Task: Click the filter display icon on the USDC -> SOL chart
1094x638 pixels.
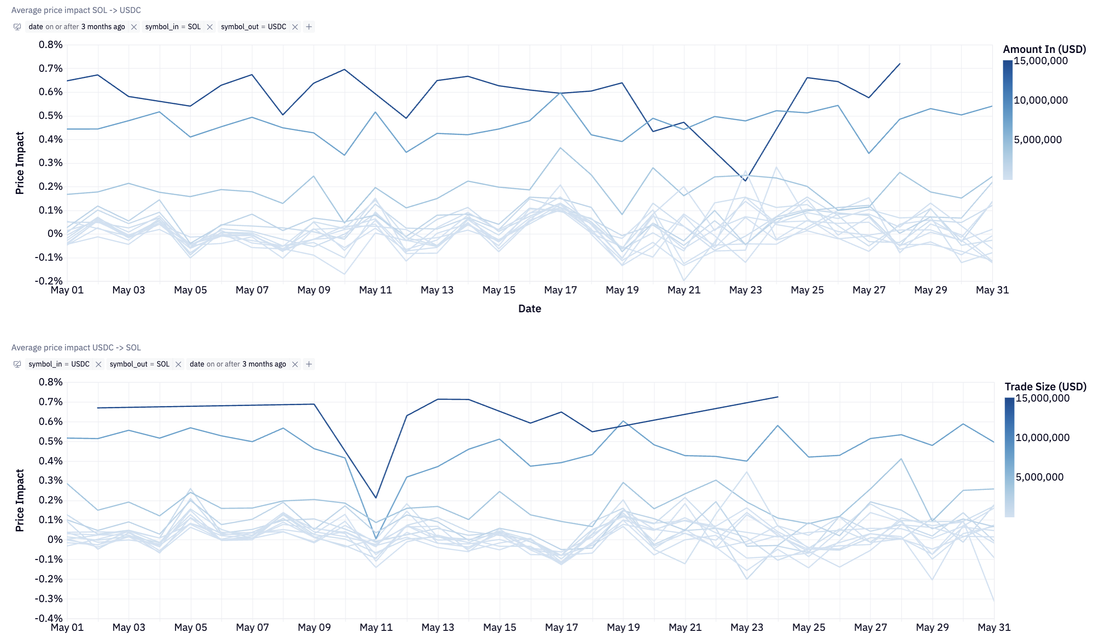Action: [x=17, y=364]
